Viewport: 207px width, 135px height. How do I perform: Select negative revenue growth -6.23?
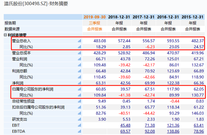(x=150, y=47)
